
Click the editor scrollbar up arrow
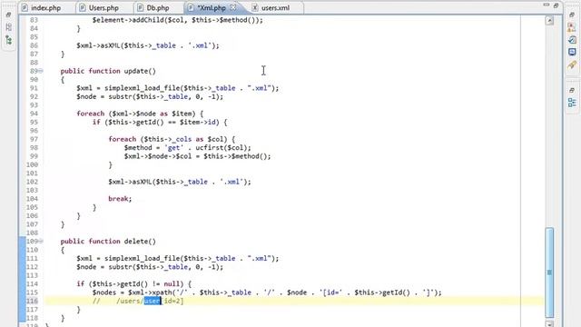[549, 20]
